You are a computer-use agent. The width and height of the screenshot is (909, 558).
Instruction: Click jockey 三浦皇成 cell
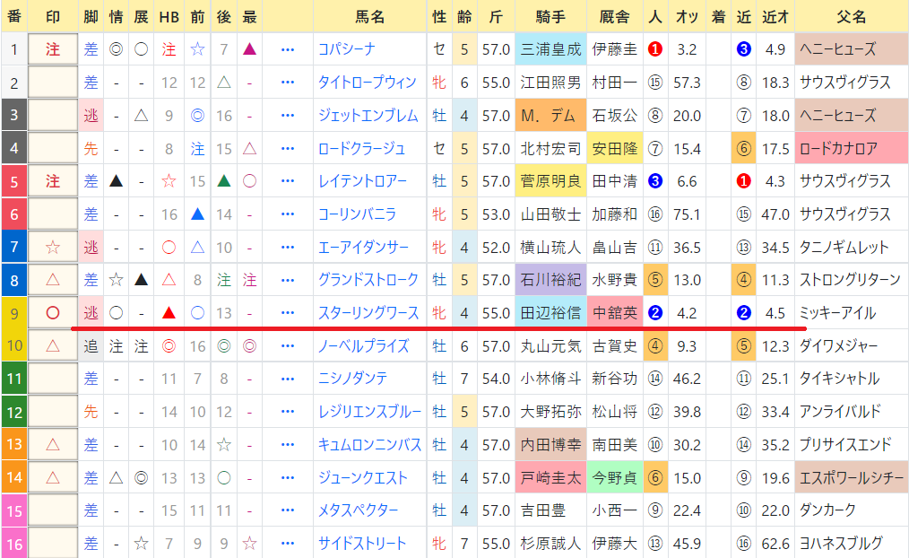(x=550, y=49)
